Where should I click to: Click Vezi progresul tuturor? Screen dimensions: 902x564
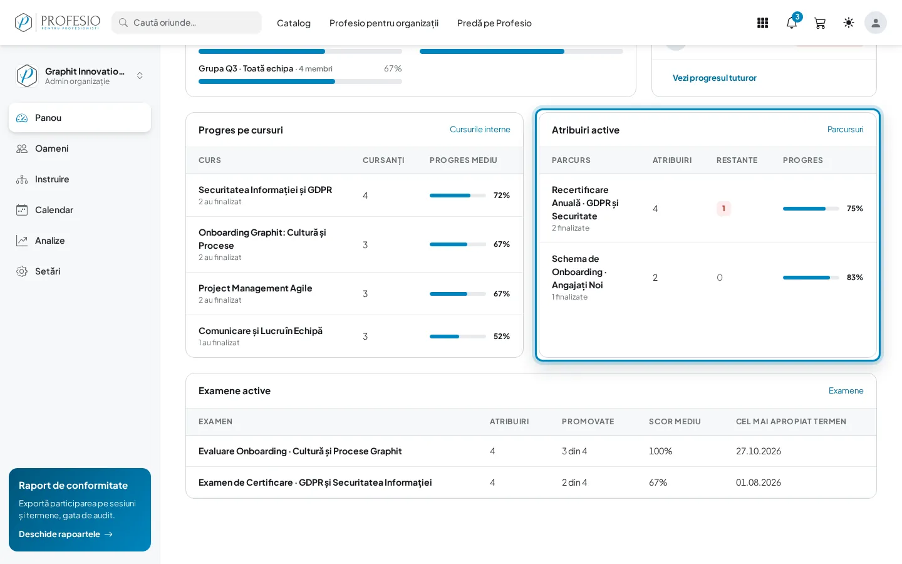(x=714, y=78)
